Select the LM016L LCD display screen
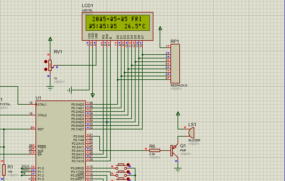This screenshot has width=285, height=181. tap(118, 23)
